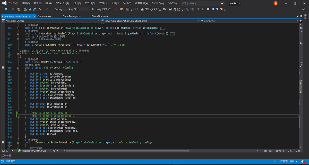Toggle bookmark on the current line
Viewport: 309px width, 165px height.
208,9
